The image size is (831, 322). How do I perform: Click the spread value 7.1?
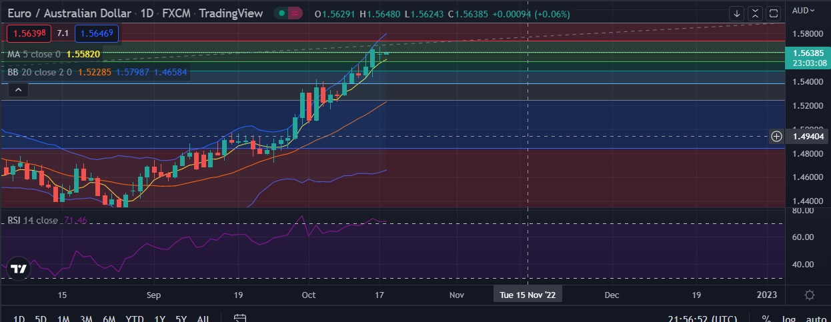pos(63,33)
